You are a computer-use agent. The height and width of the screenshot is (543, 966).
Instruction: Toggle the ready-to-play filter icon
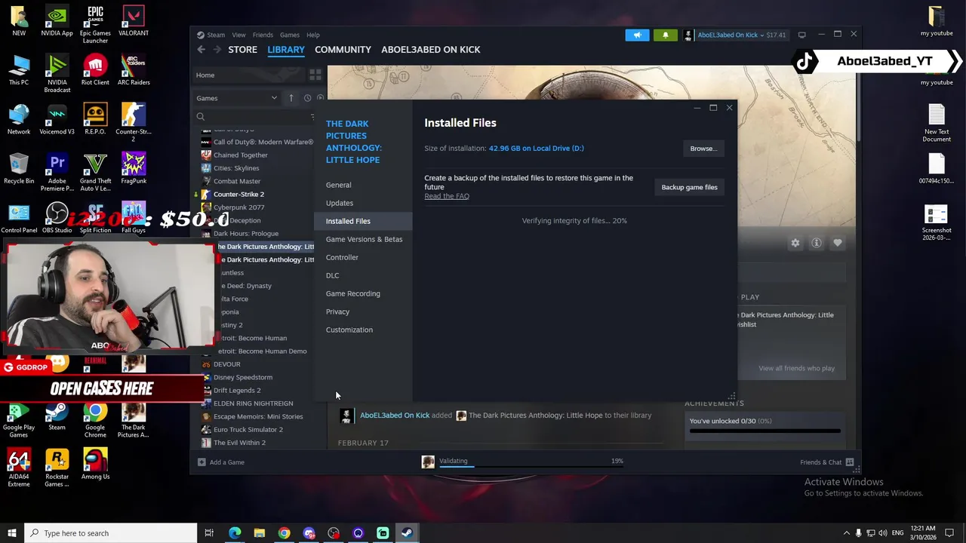(x=320, y=98)
